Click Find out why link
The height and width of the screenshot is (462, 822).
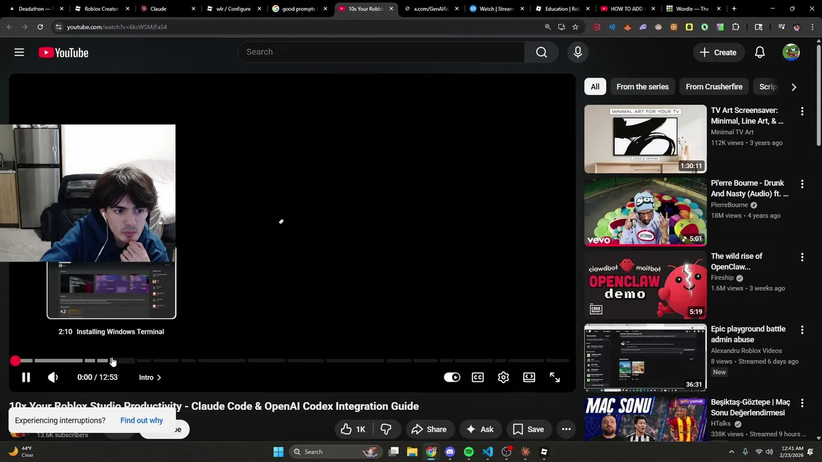141,420
